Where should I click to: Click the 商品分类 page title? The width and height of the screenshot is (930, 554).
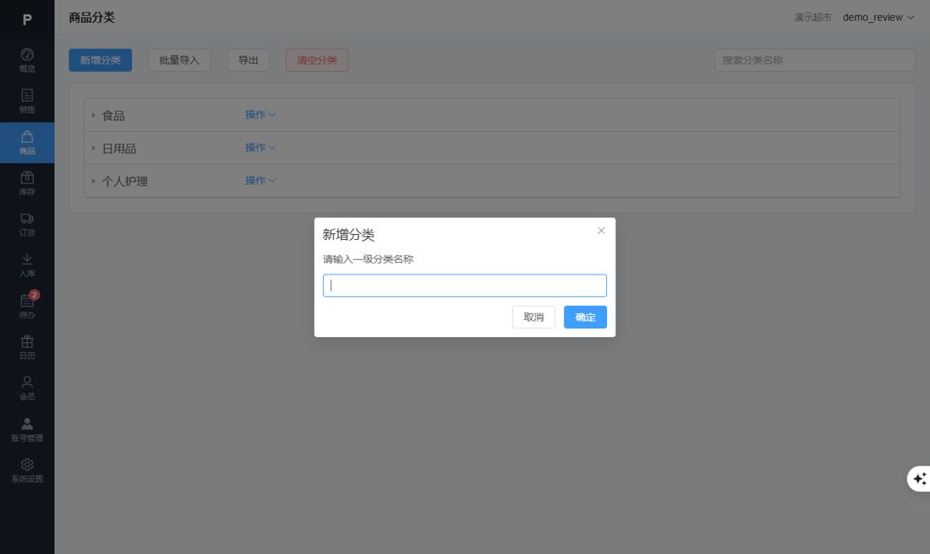91,17
